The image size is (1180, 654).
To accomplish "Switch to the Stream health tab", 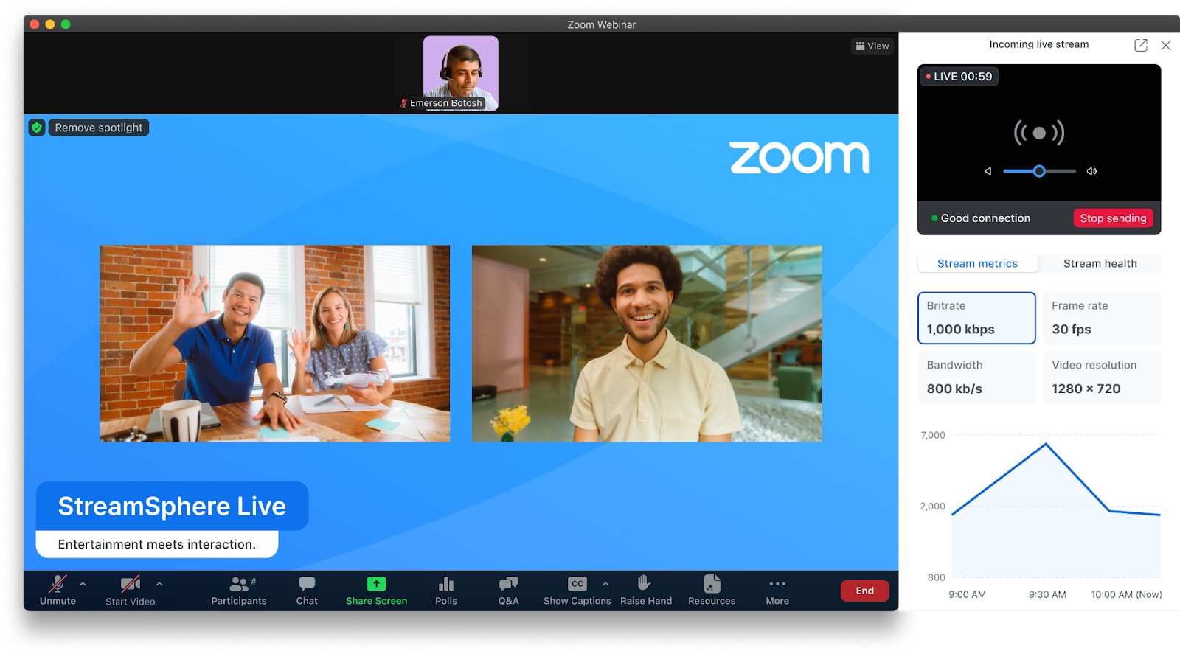I will (1100, 263).
